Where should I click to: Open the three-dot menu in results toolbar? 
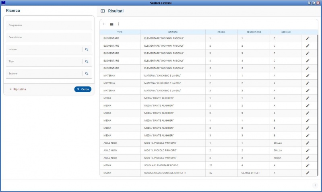(118, 24)
